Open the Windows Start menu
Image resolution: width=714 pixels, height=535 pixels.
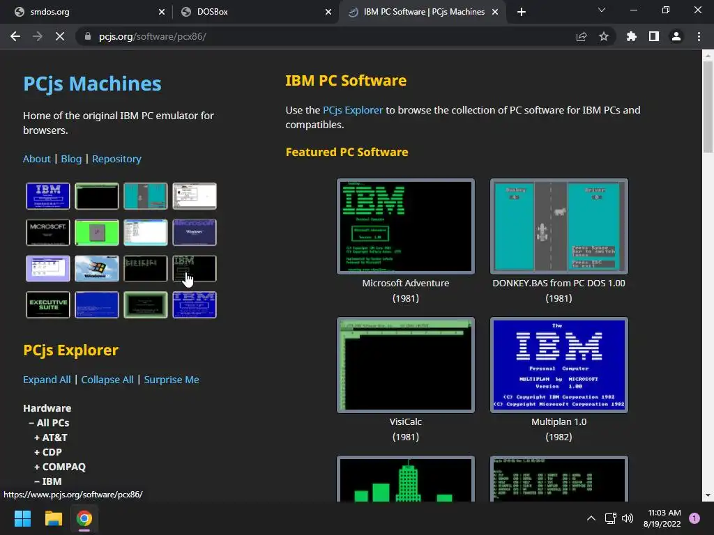[x=22, y=518]
